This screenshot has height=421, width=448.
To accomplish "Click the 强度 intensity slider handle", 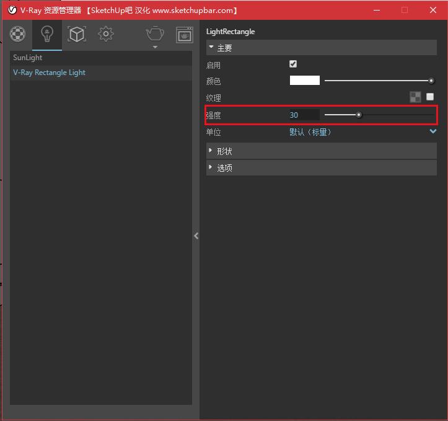I will pyautogui.click(x=359, y=115).
